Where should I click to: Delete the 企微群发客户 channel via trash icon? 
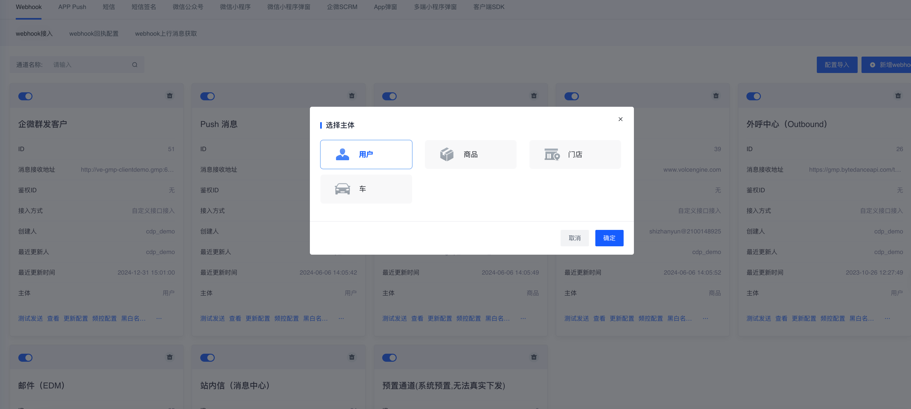(x=170, y=96)
